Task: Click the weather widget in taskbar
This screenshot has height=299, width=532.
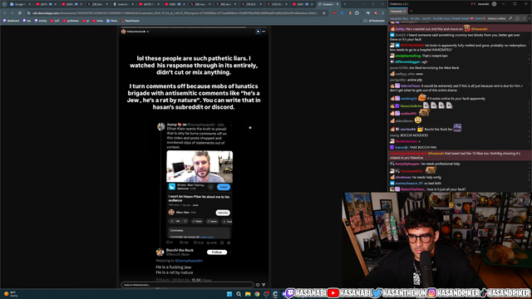Action: click(10, 293)
